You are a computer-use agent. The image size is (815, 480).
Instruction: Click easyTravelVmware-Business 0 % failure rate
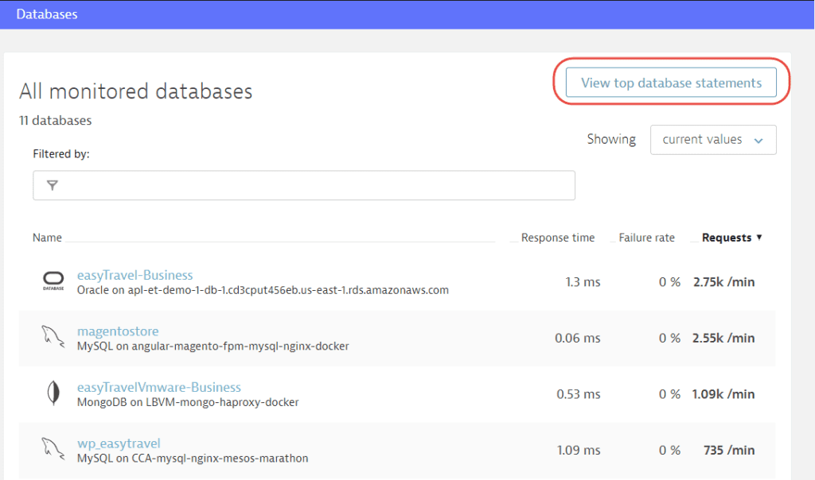pyautogui.click(x=669, y=394)
